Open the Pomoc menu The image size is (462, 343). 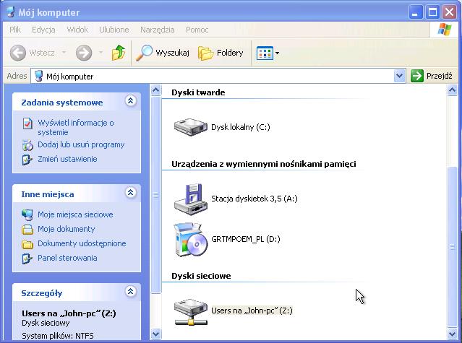pyautogui.click(x=197, y=30)
